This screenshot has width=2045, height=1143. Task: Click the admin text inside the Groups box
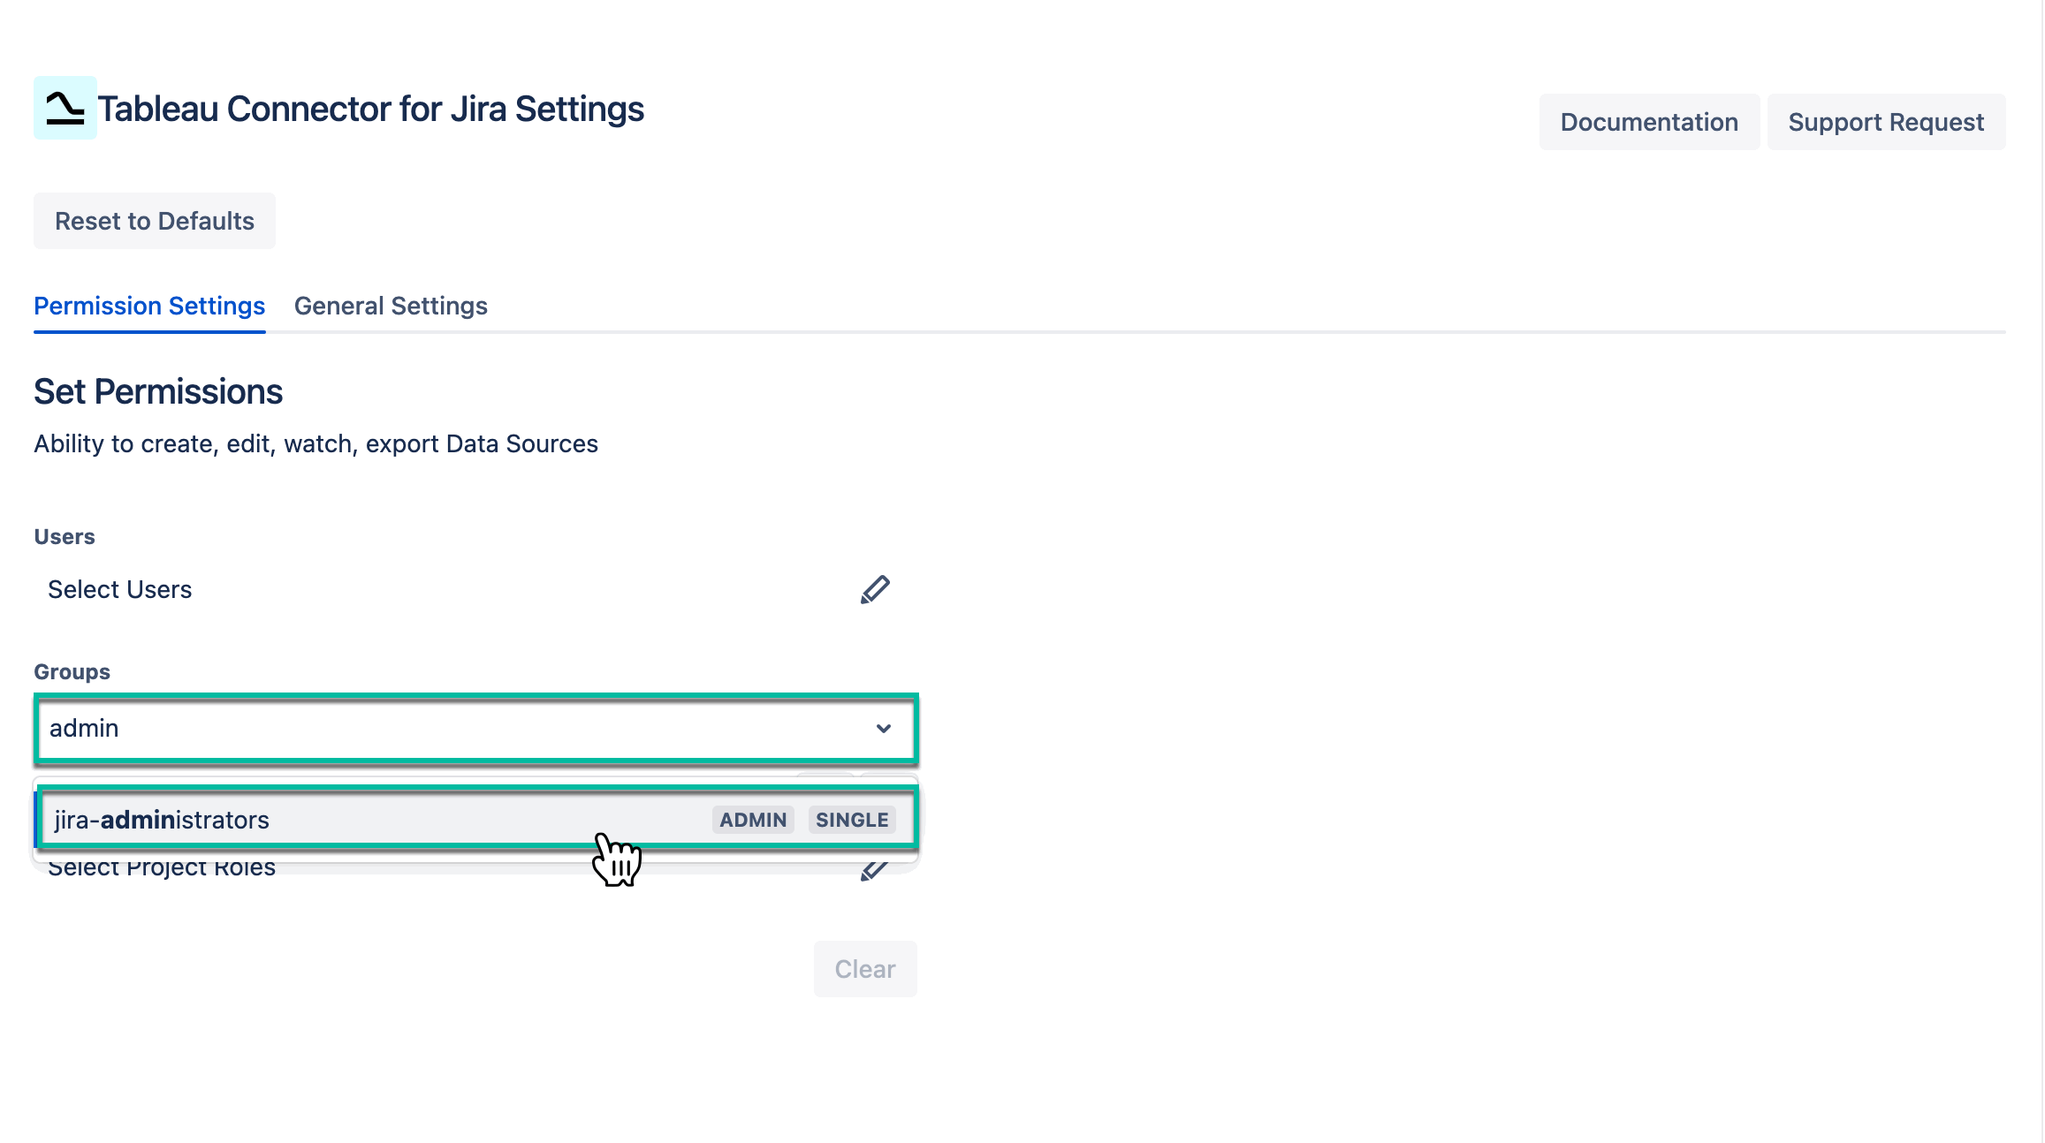pyautogui.click(x=83, y=728)
